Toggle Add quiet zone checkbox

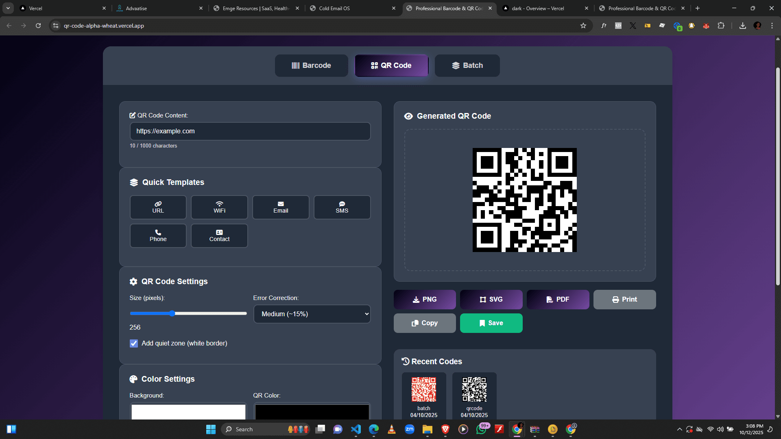click(134, 343)
